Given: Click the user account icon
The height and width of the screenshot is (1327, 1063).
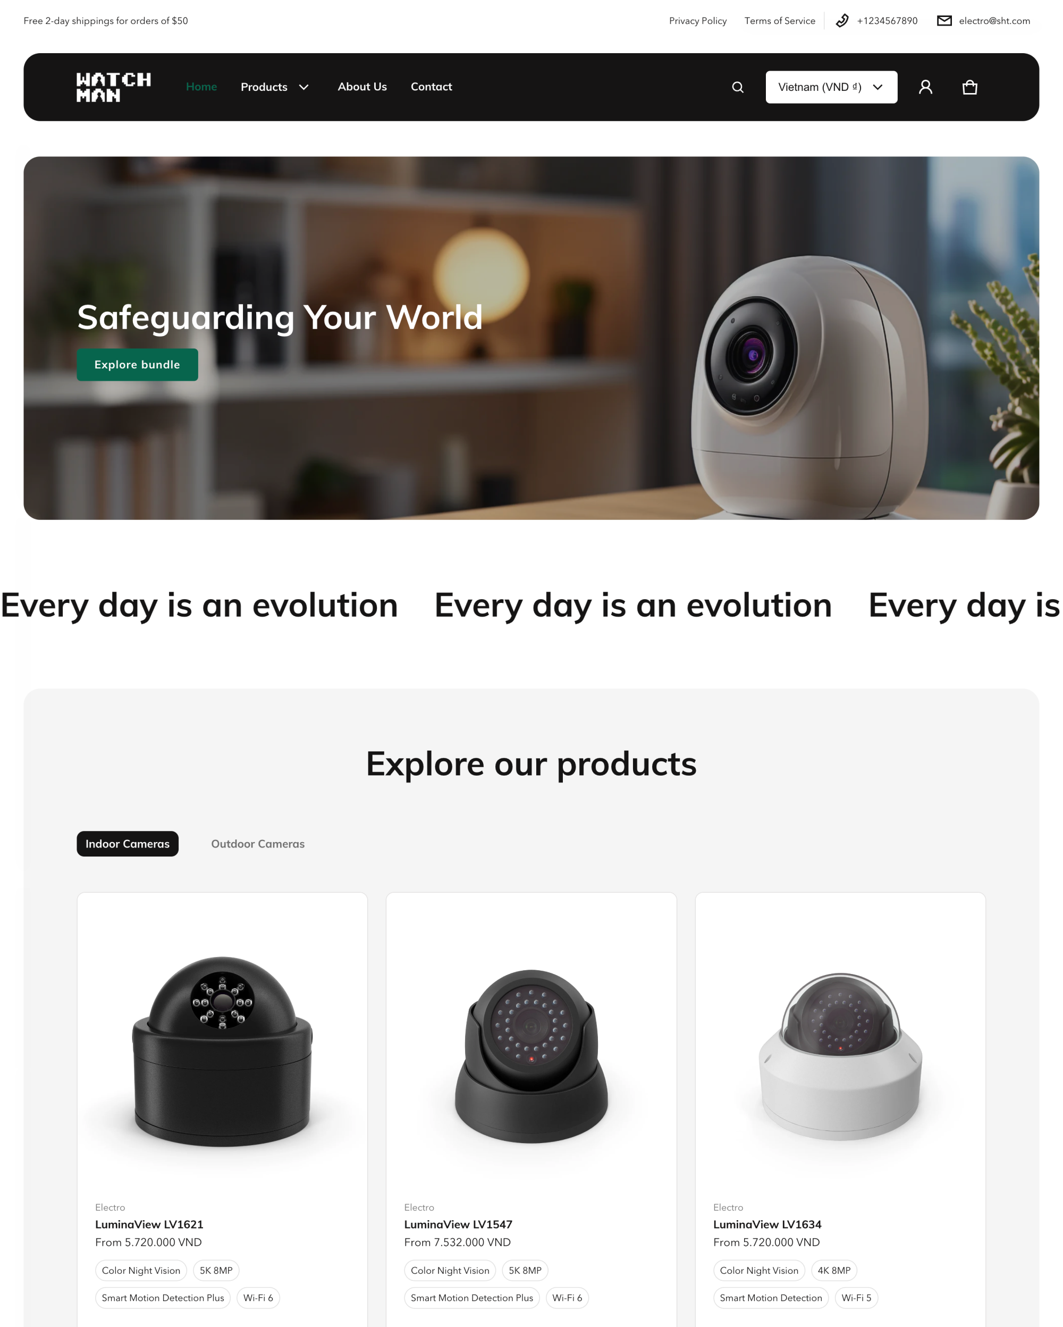Looking at the screenshot, I should [x=925, y=87].
